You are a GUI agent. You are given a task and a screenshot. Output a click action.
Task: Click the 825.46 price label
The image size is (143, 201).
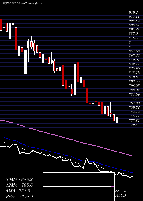click(x=134, y=68)
